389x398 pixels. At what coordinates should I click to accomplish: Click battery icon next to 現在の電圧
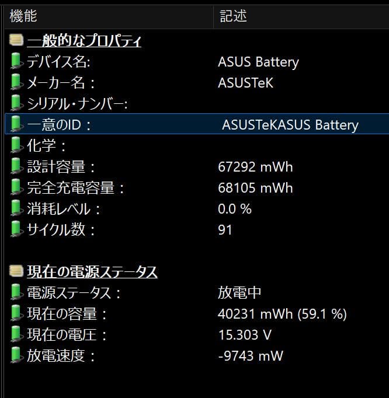16,334
